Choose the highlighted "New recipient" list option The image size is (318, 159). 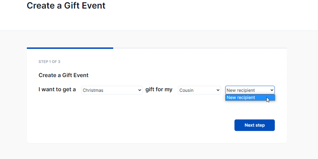point(241,98)
